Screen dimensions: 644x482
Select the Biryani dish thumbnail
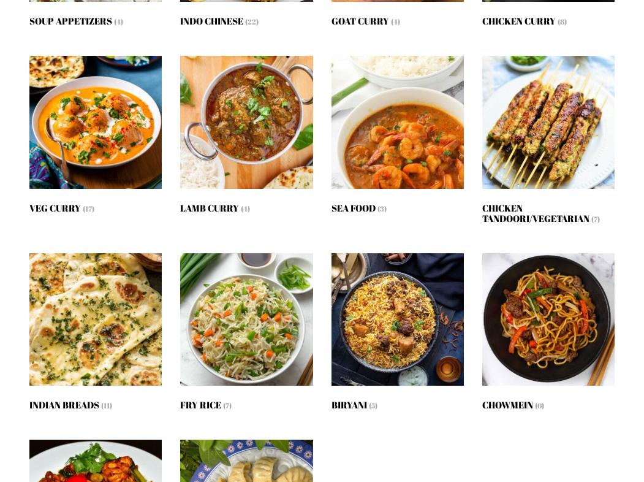pyautogui.click(x=398, y=319)
